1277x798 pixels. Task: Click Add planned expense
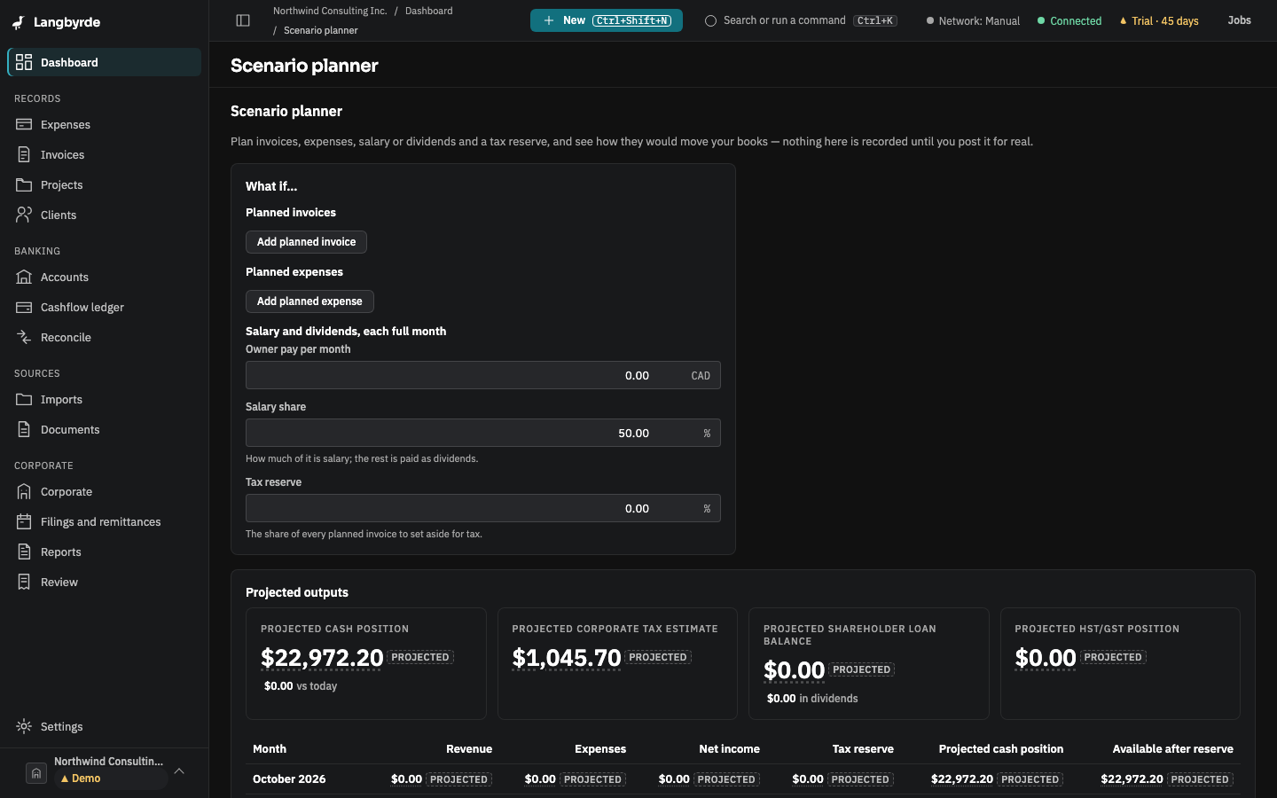coord(309,301)
